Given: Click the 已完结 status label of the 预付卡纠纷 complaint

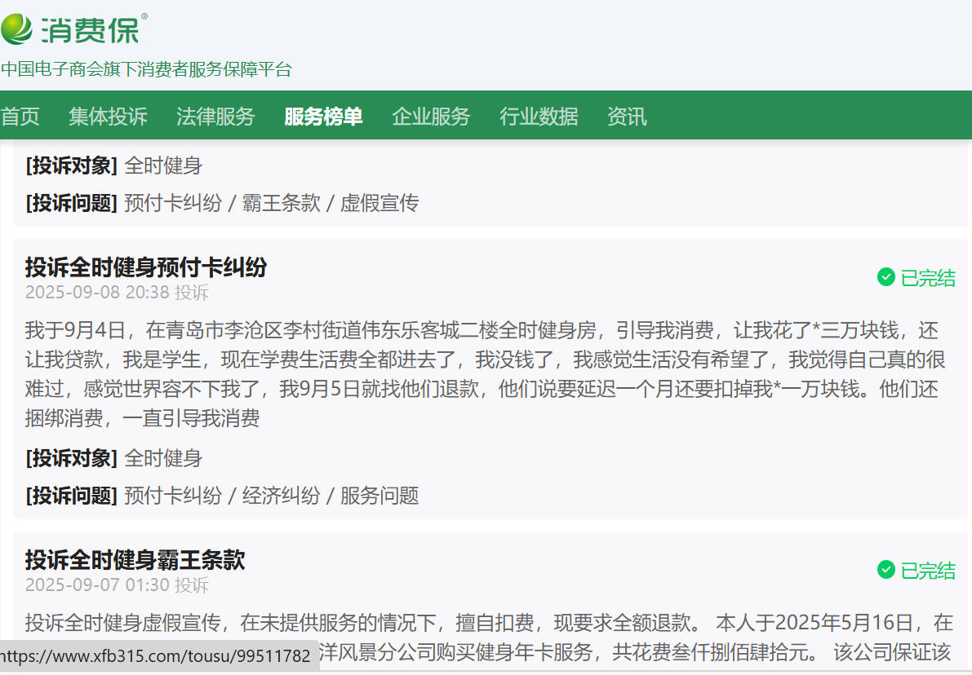Looking at the screenshot, I should point(927,278).
